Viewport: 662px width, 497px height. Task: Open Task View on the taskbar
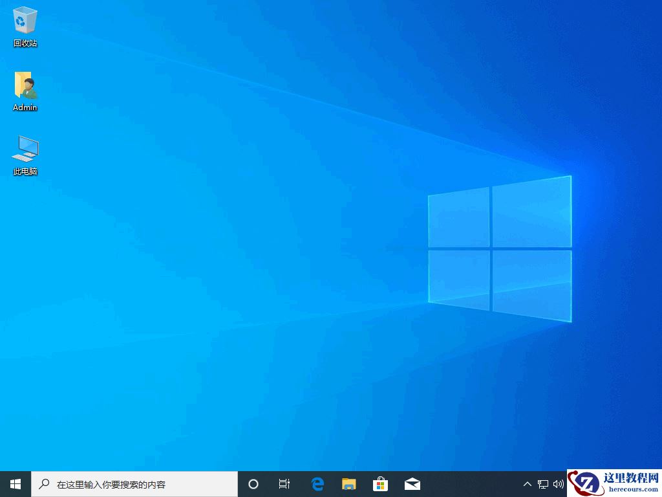[x=284, y=483]
